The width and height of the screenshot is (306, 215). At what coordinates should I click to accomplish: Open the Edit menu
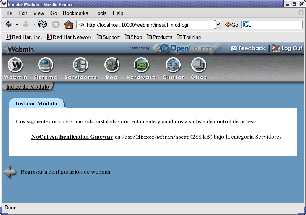click(23, 13)
